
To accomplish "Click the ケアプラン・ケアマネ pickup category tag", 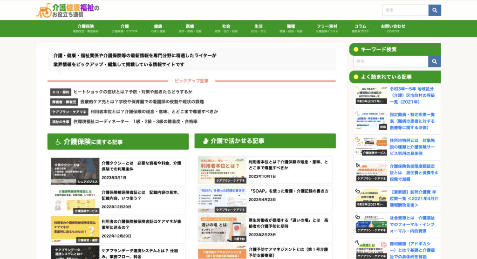I will pos(69,112).
